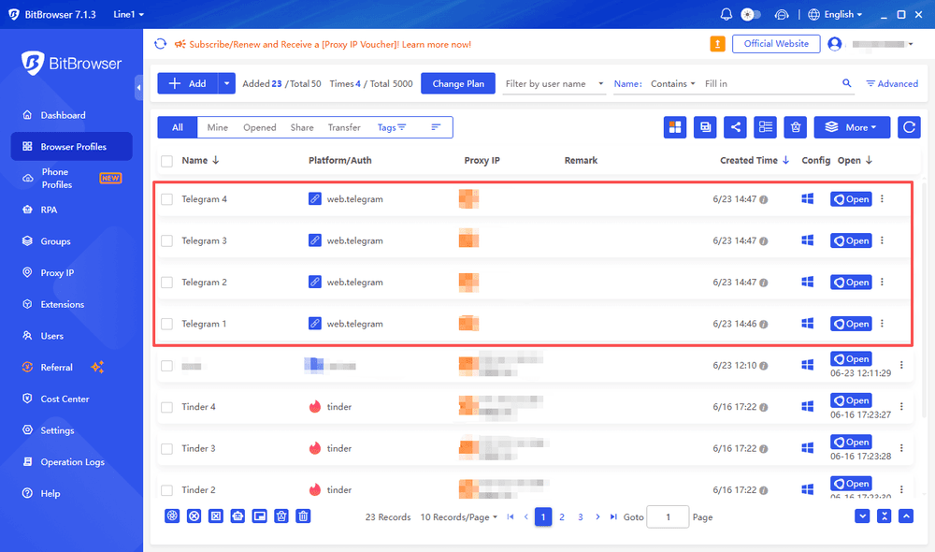935x552 pixels.
Task: Sort by the Name column arrow
Action: coord(215,160)
